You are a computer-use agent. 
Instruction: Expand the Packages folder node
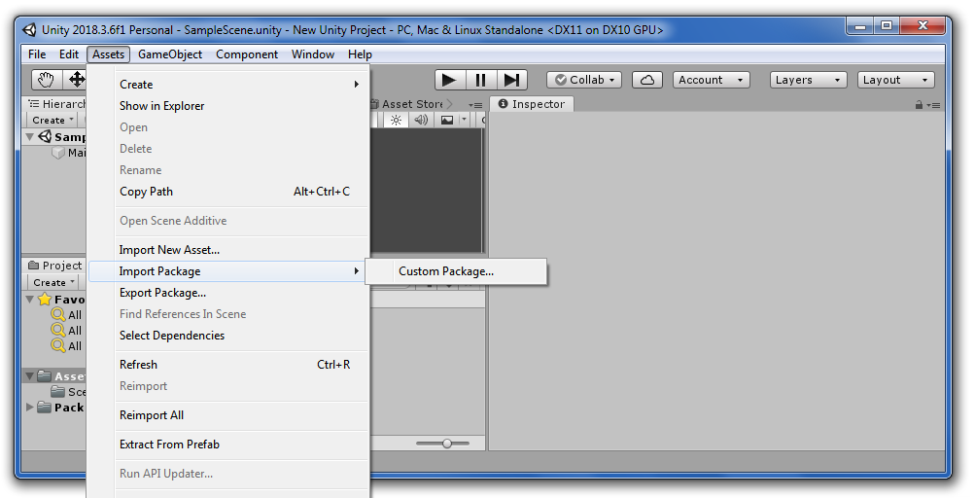coord(30,408)
